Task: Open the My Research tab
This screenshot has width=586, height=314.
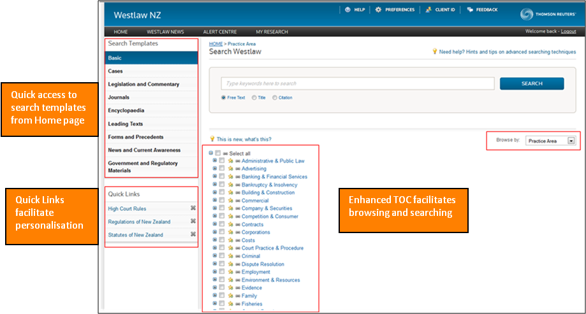Action: [x=272, y=32]
